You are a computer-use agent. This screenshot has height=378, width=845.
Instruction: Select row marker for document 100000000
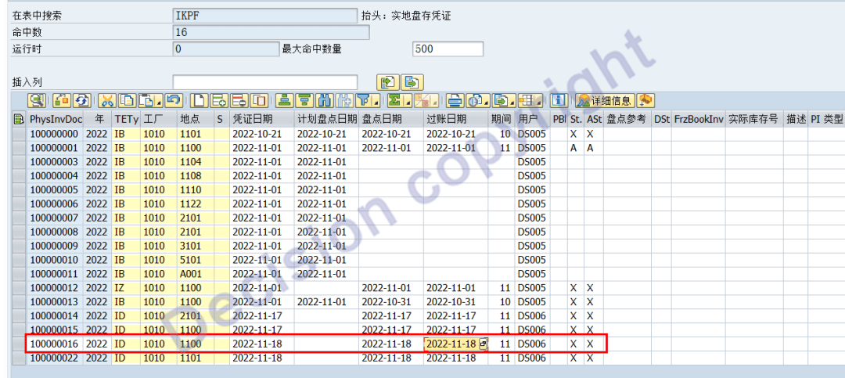(19, 134)
